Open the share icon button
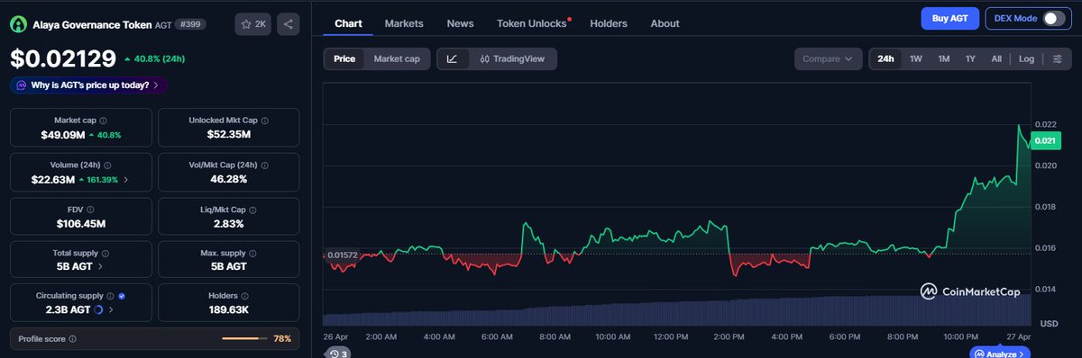Screen dimensions: 1082x358 point(288,24)
